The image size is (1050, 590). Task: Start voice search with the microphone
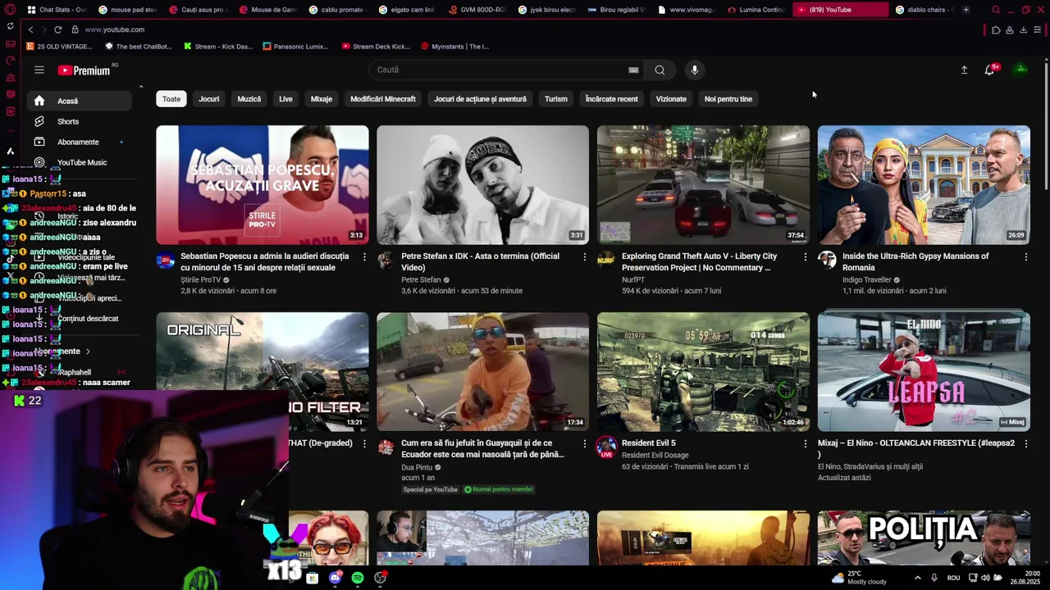(694, 70)
